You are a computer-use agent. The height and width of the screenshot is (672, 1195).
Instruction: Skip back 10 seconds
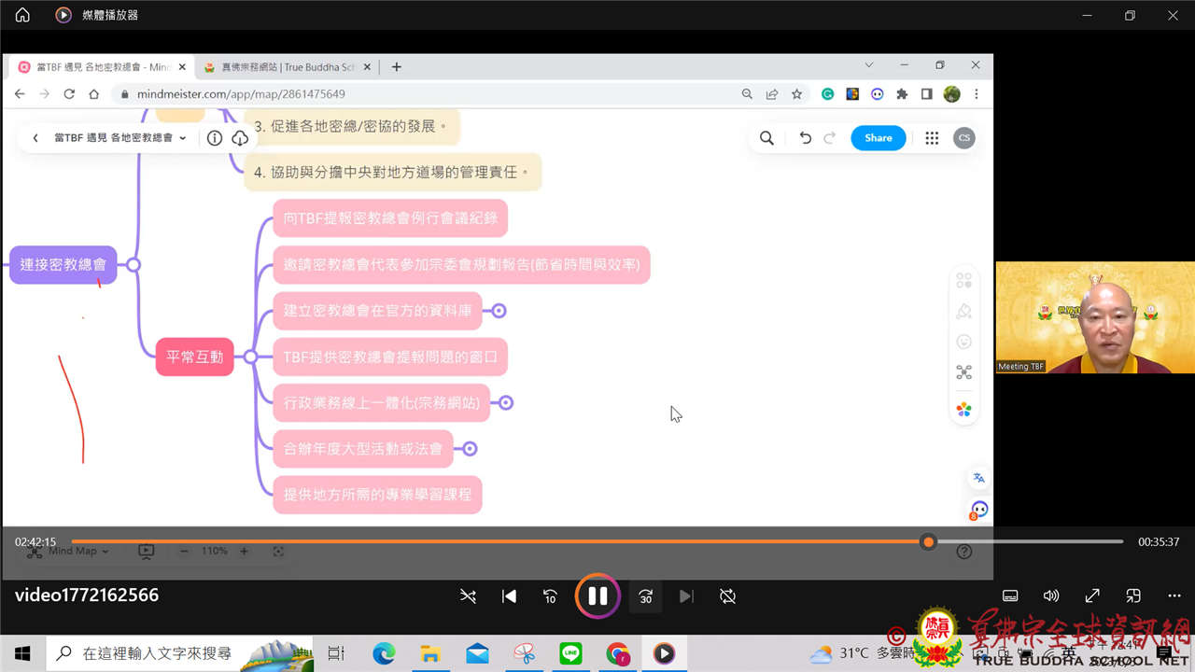coord(550,596)
